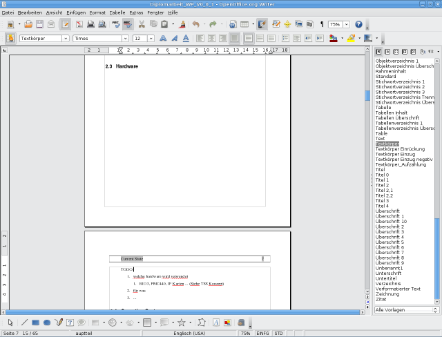Open the Fontwork Gallery
The image size is (442, 337).
216,322
